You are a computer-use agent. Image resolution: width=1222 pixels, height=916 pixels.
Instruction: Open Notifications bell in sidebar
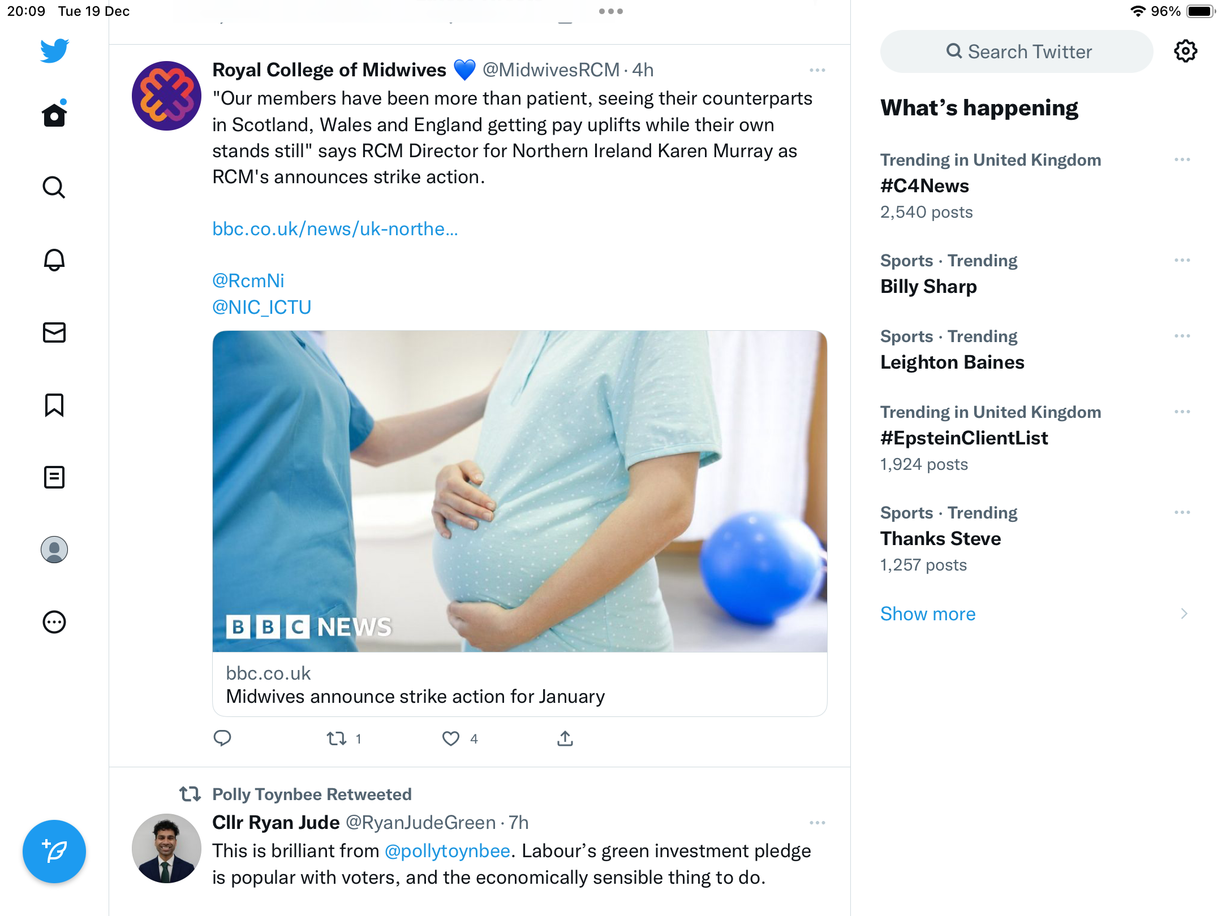click(54, 260)
